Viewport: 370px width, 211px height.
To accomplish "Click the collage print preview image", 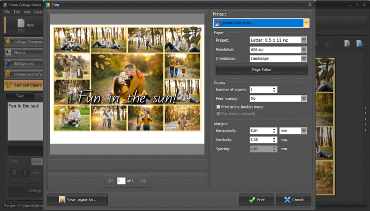I will coord(127,79).
